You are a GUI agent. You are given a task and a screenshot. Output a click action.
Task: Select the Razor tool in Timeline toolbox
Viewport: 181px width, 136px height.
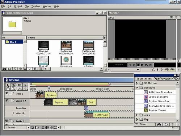click(x=20, y=89)
